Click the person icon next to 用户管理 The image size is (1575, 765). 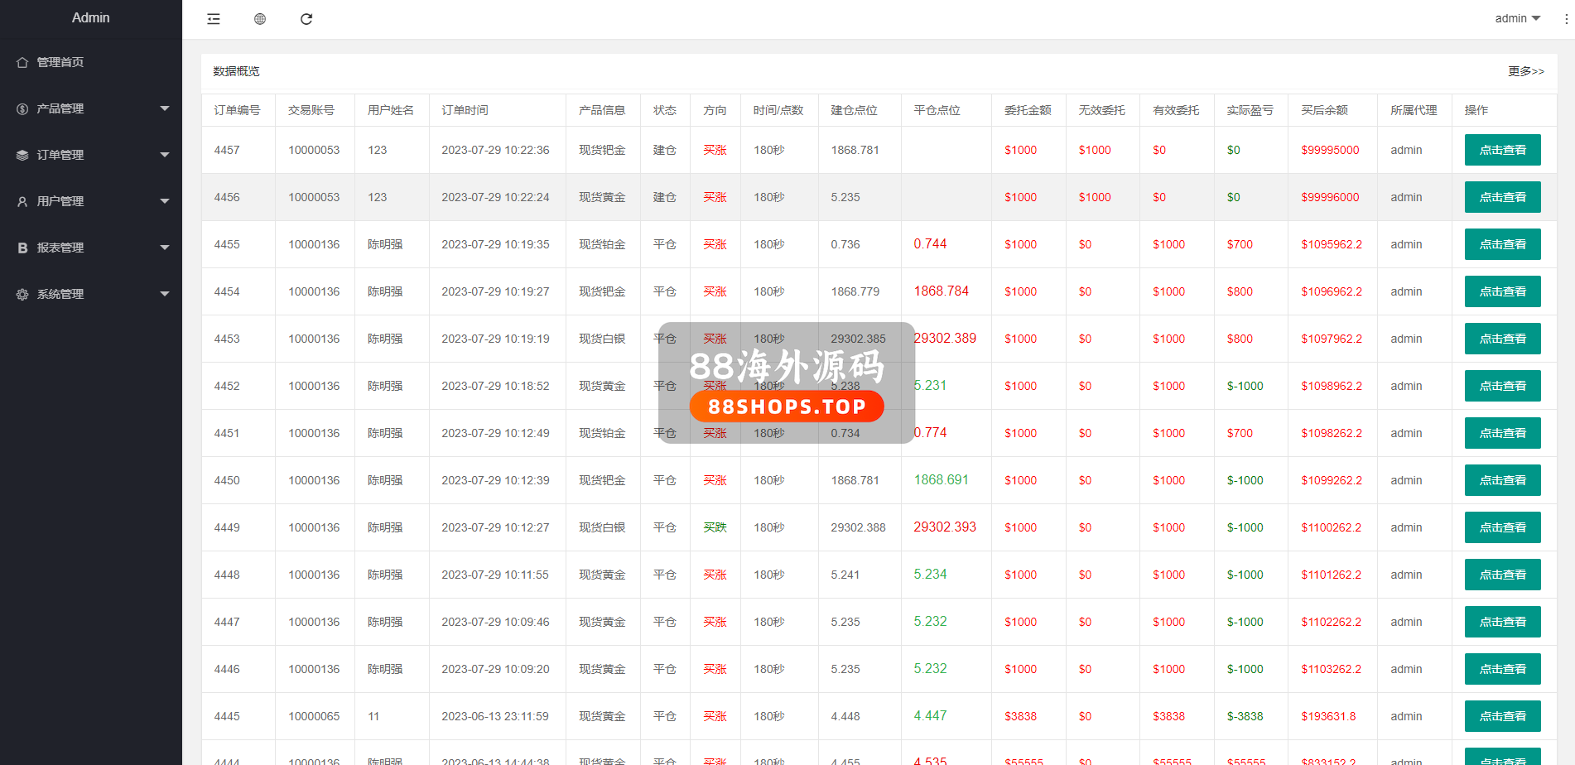click(22, 202)
